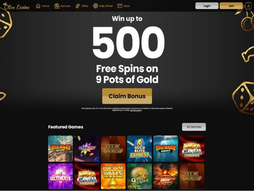Open the 9 Pots of Gold tile
Viewport: 254px width, 191px height.
pos(139,177)
